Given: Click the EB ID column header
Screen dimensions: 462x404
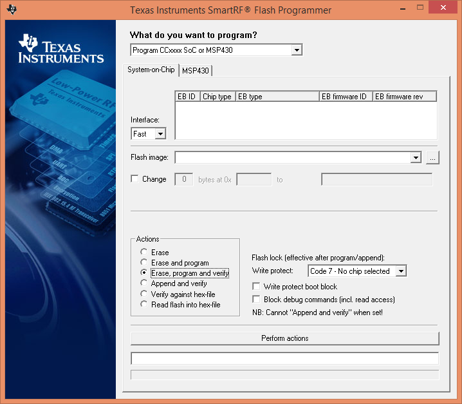Looking at the screenshot, I should point(188,97).
